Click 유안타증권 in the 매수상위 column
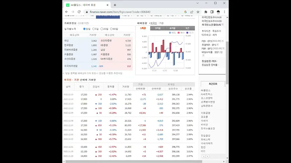 (106, 41)
